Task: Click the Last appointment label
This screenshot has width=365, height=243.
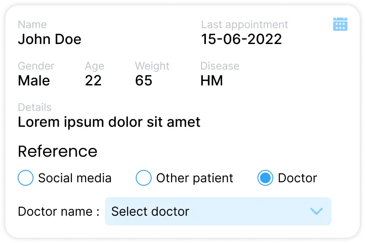Action: click(x=245, y=25)
